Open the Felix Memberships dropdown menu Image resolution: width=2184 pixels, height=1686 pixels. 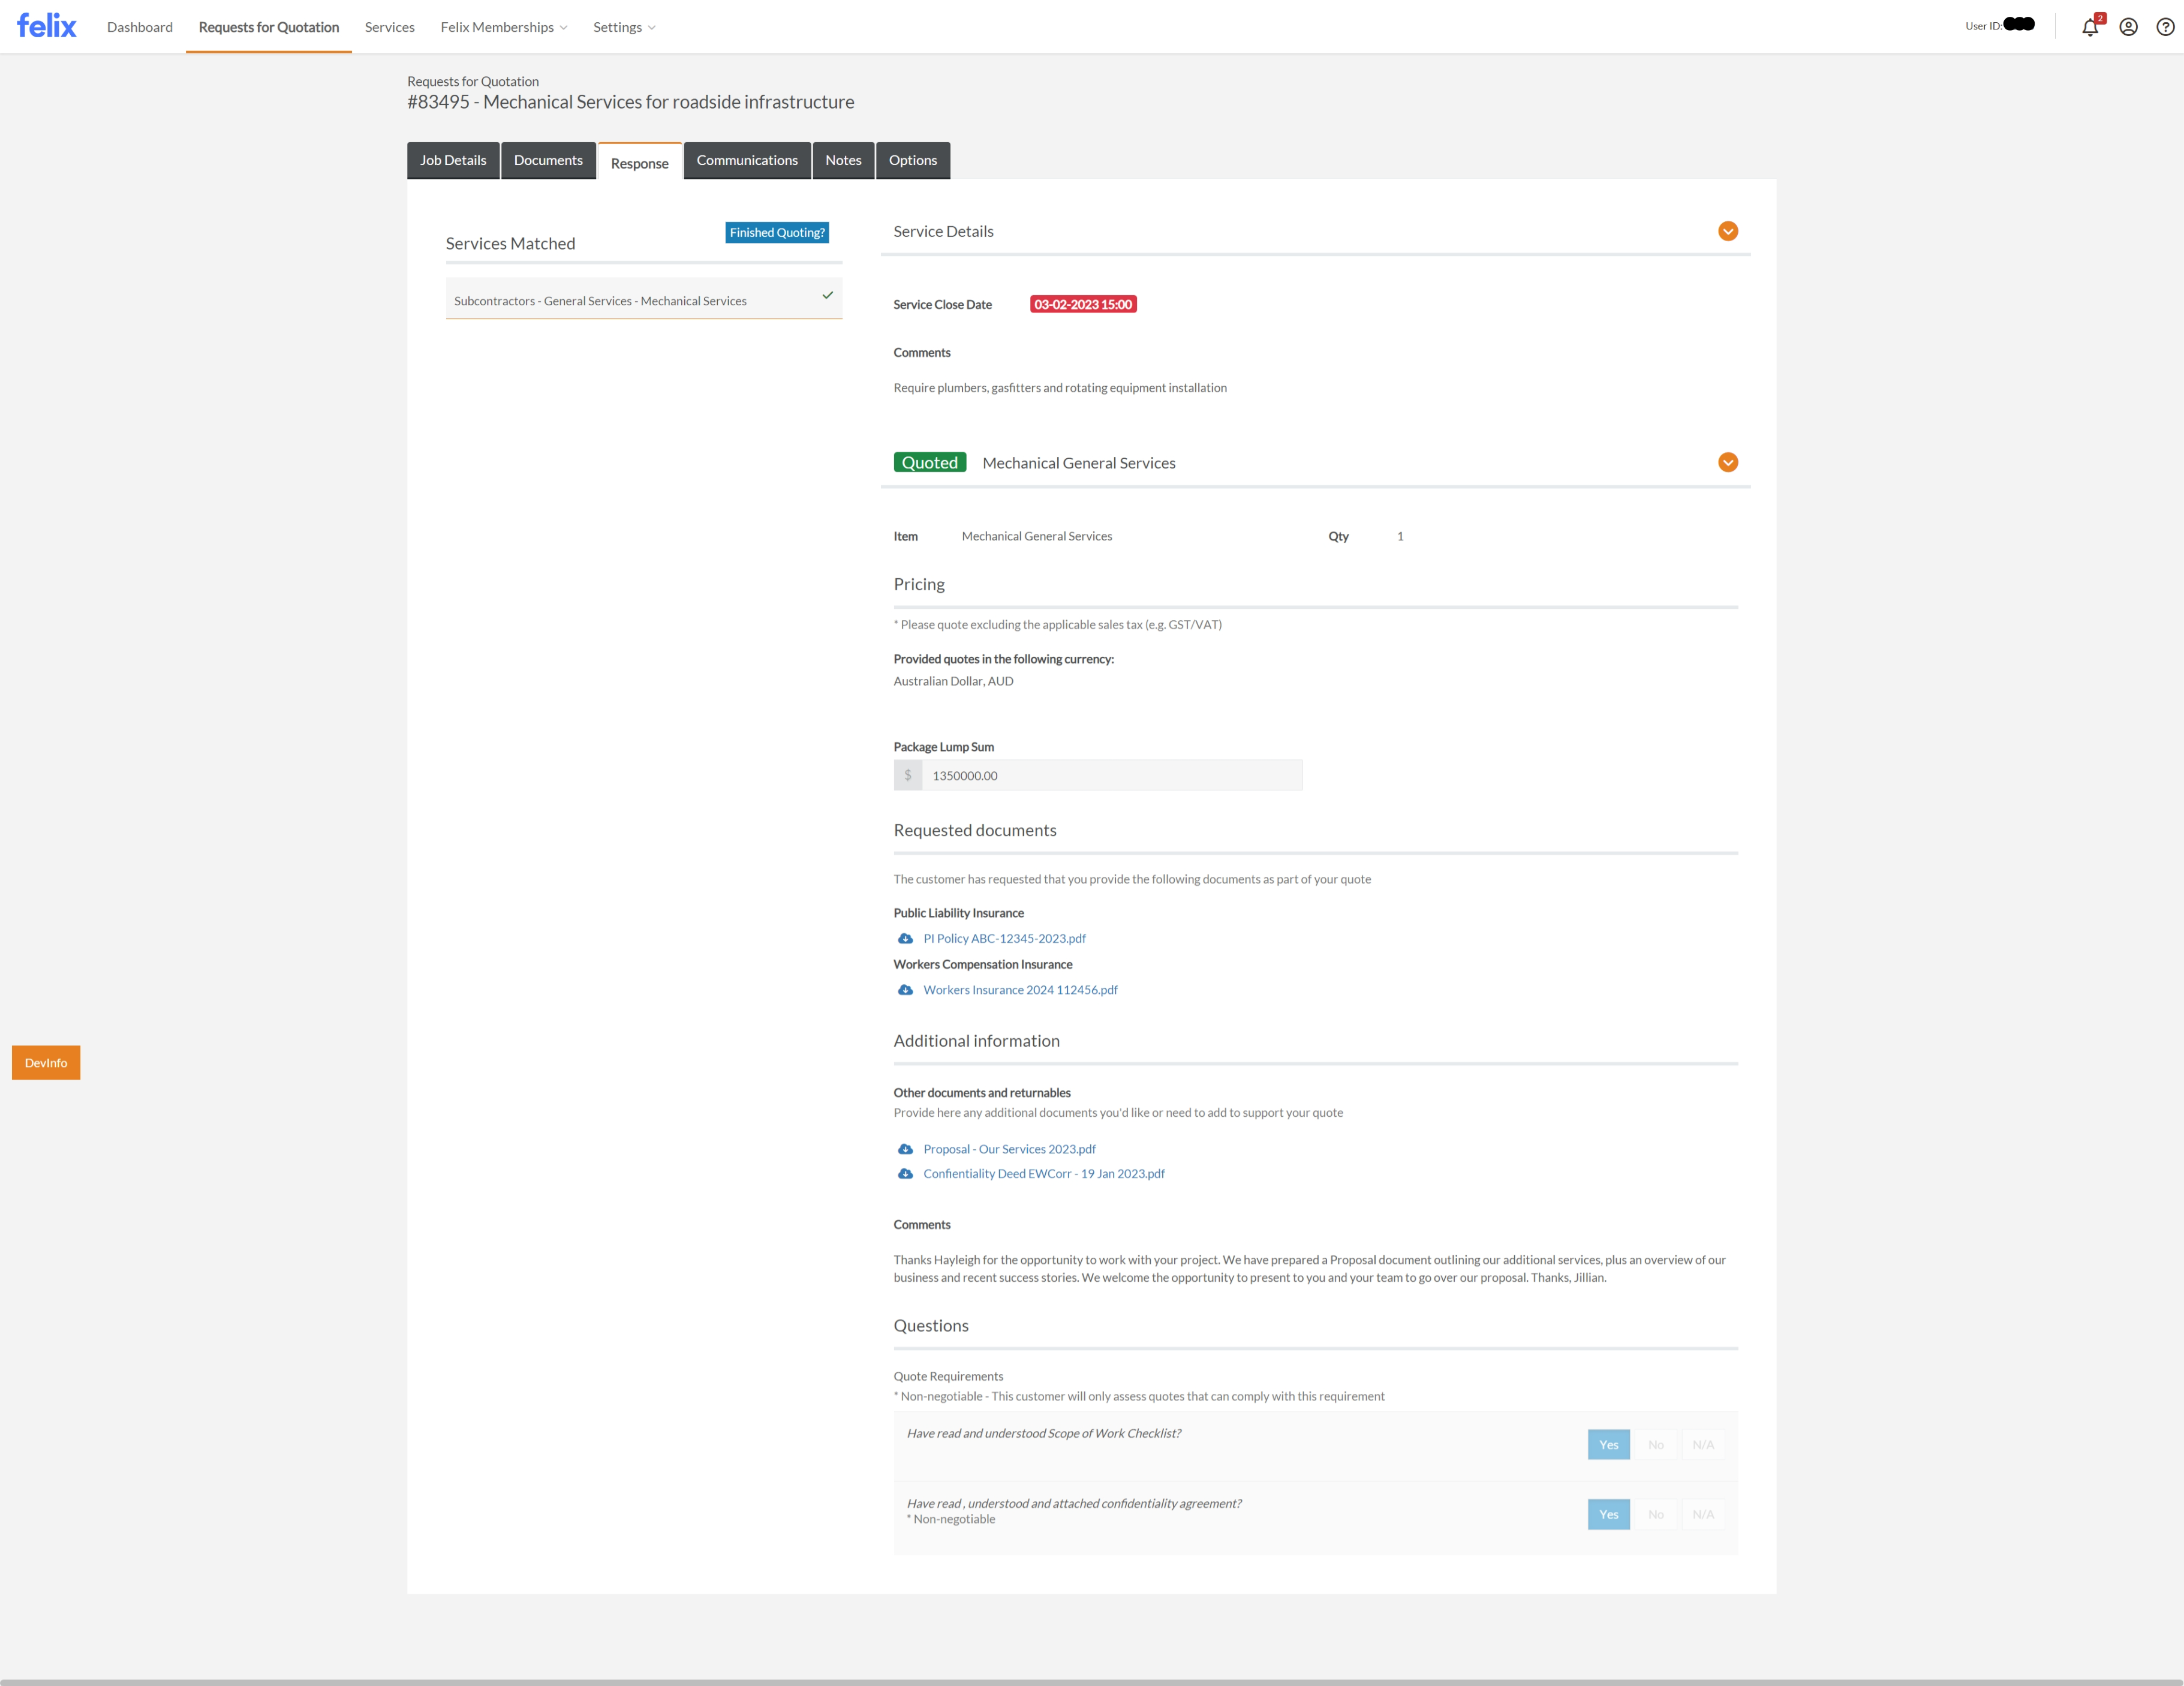pos(503,27)
